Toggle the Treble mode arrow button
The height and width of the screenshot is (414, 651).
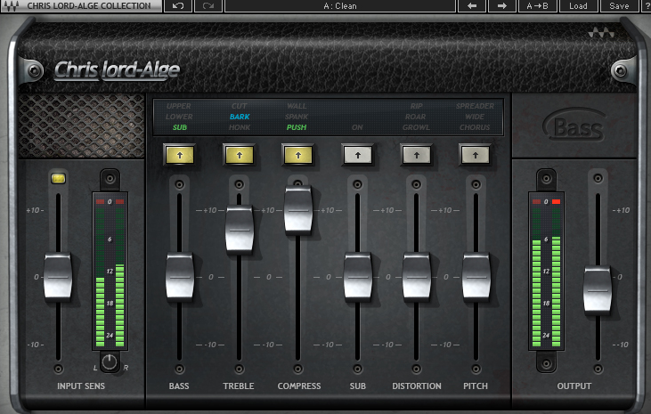tap(240, 155)
